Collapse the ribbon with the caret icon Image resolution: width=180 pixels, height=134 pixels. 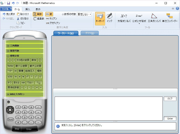coord(173,9)
